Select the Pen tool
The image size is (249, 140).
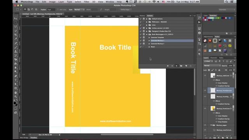pos(16,76)
